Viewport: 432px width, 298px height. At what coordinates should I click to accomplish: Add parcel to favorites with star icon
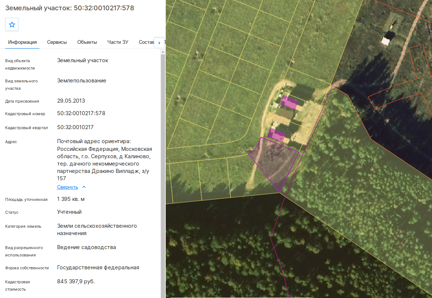click(x=12, y=25)
